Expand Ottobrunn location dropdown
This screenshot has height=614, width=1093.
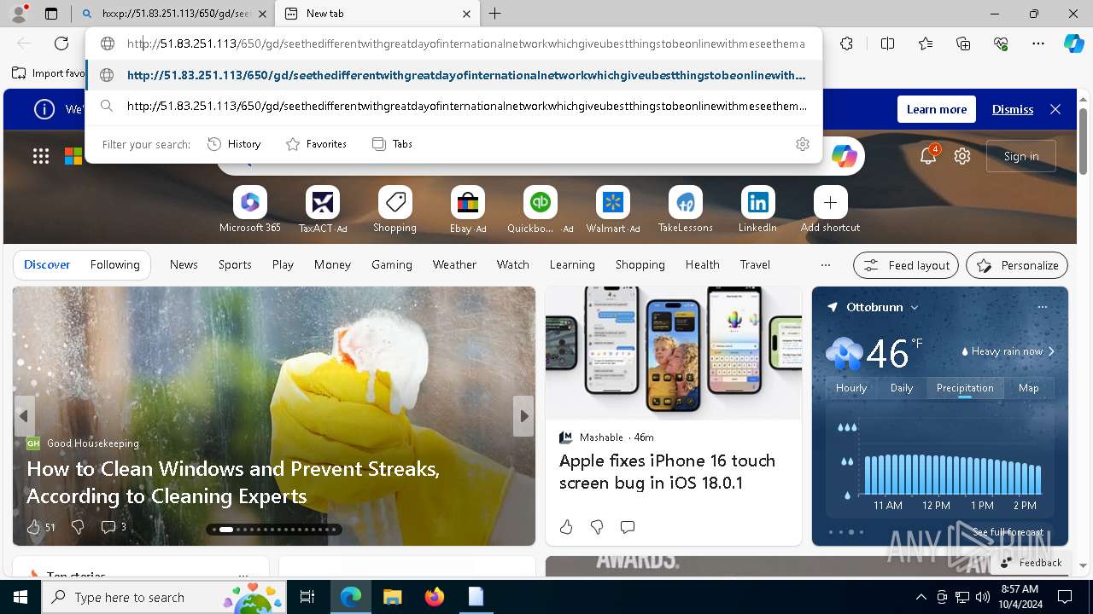pos(915,307)
